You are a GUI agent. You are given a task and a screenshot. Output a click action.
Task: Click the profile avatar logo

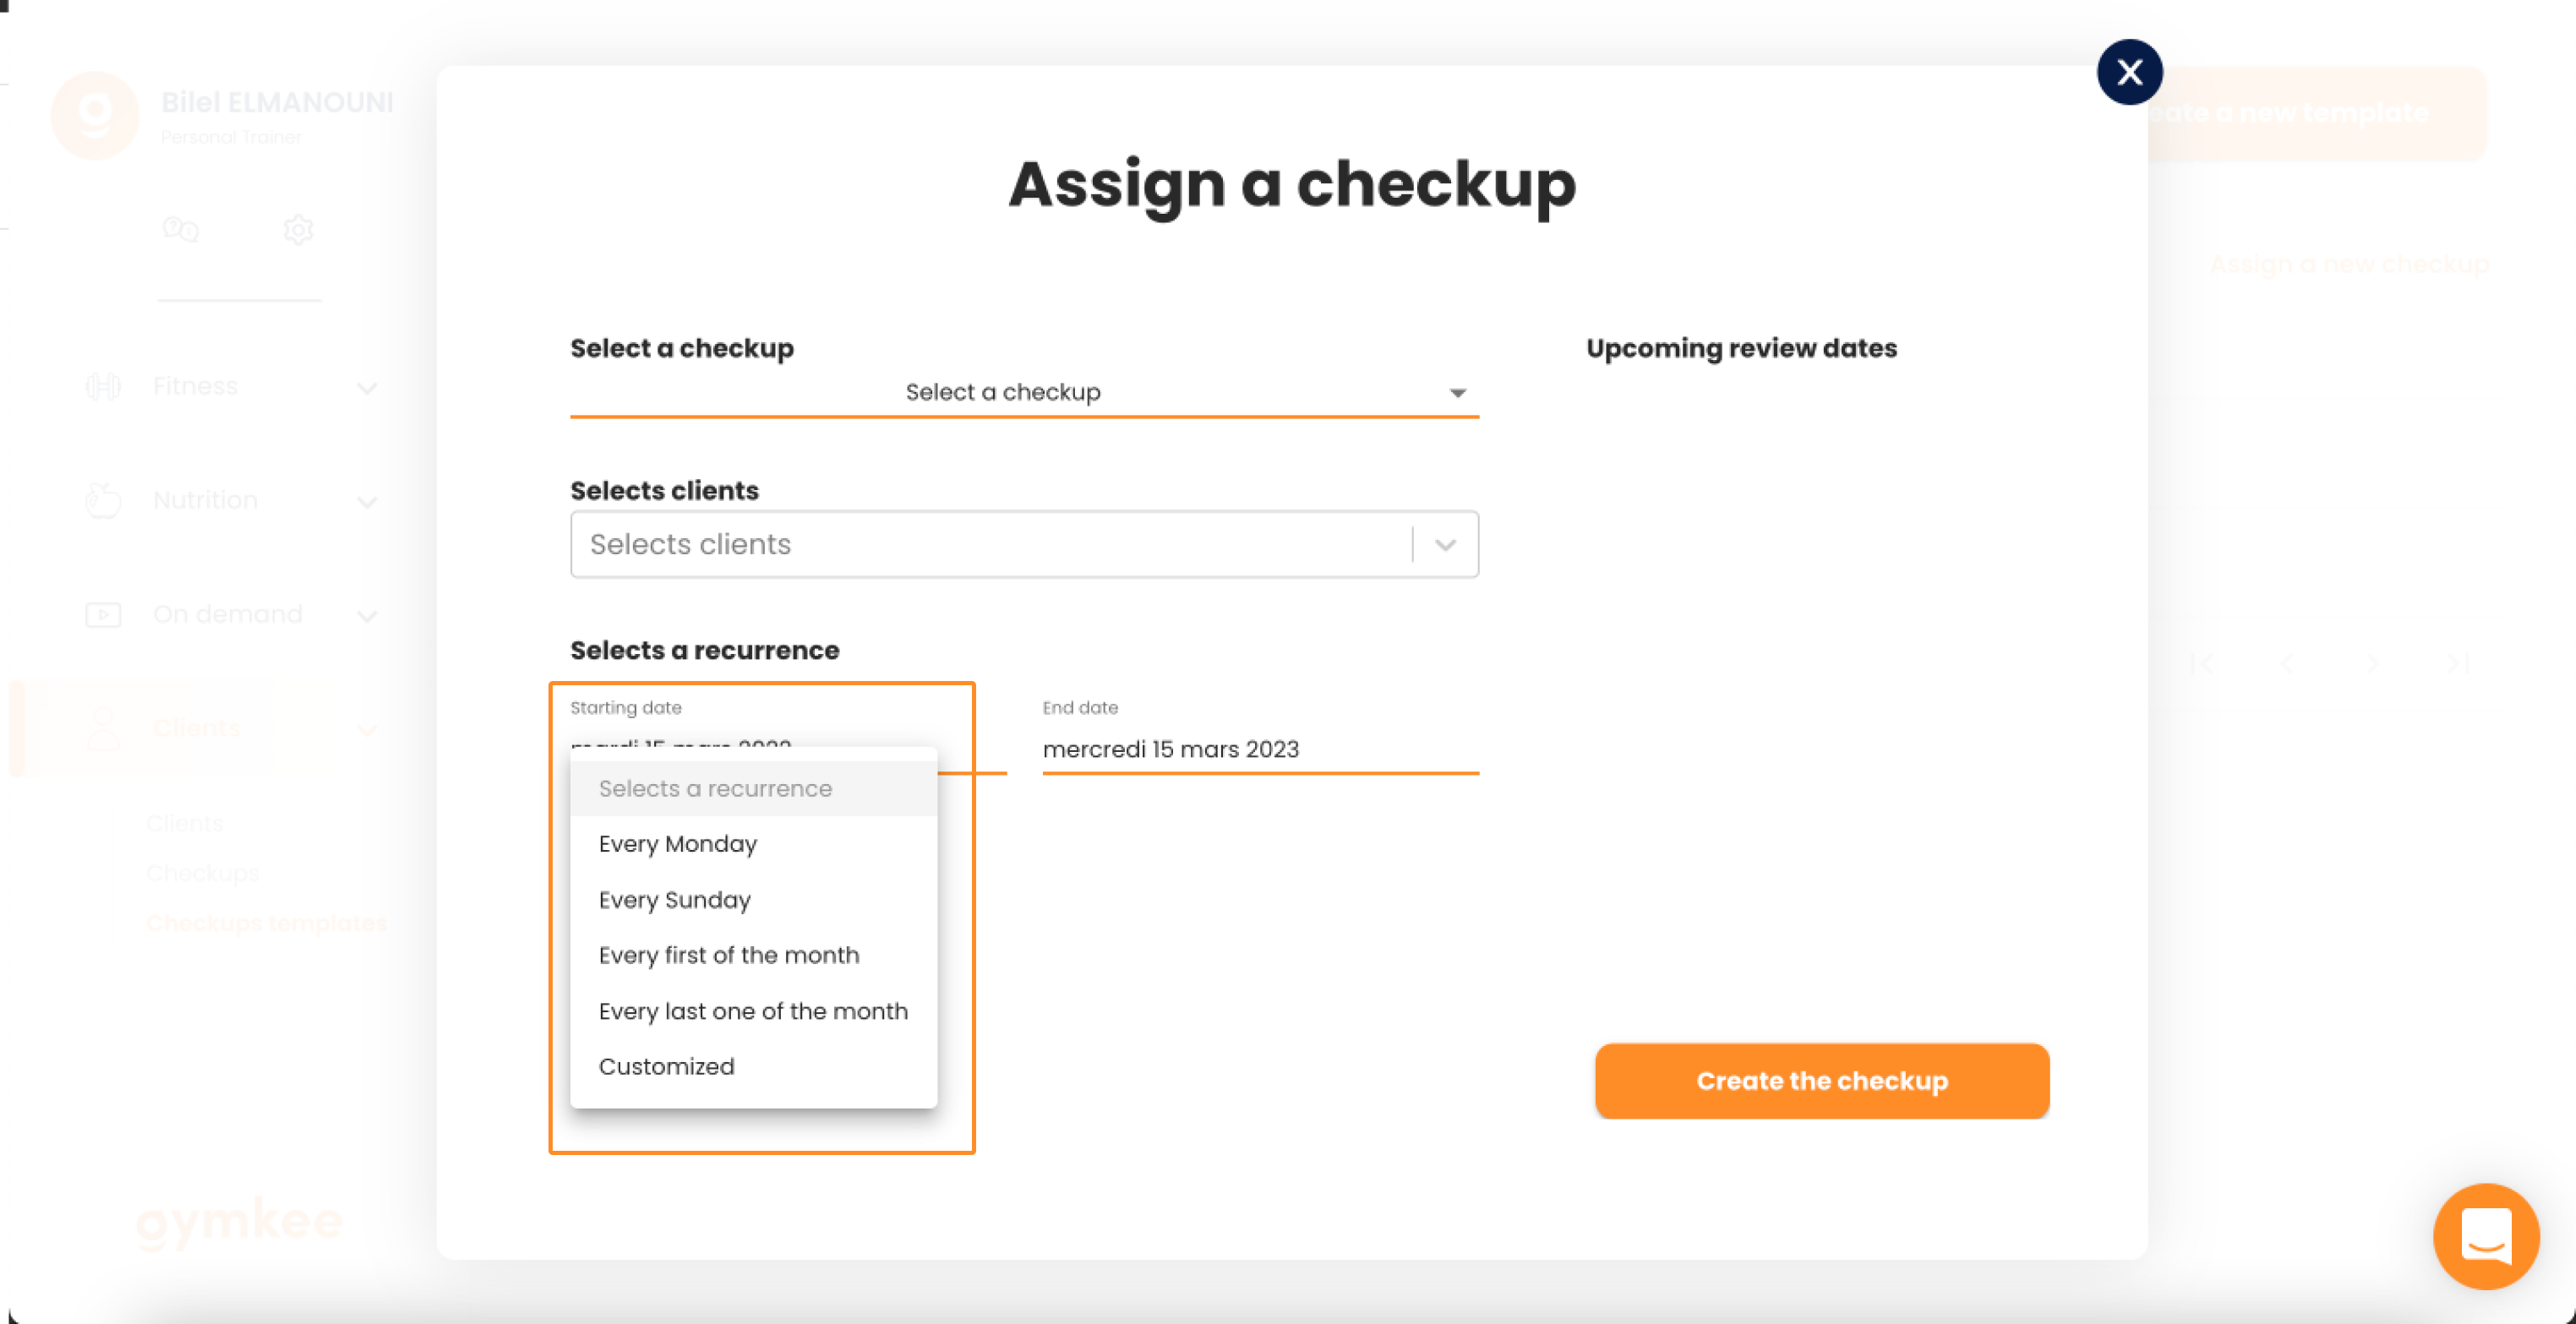95,115
